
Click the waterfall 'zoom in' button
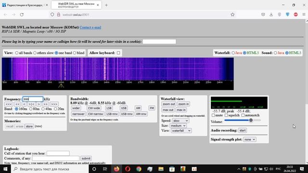tap(183, 104)
